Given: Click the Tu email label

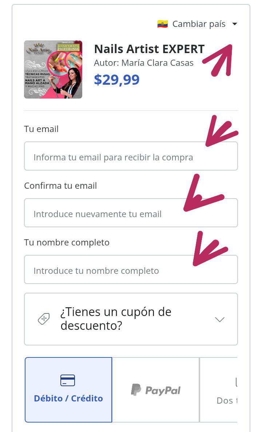Looking at the screenshot, I should click(41, 129).
